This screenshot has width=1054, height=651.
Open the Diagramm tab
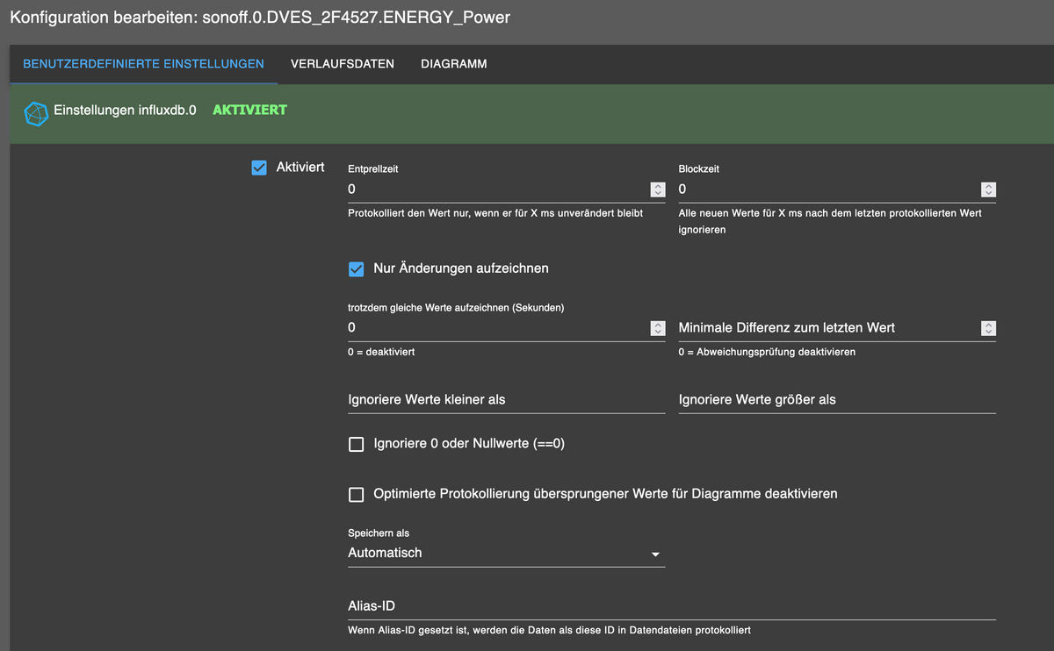(454, 64)
